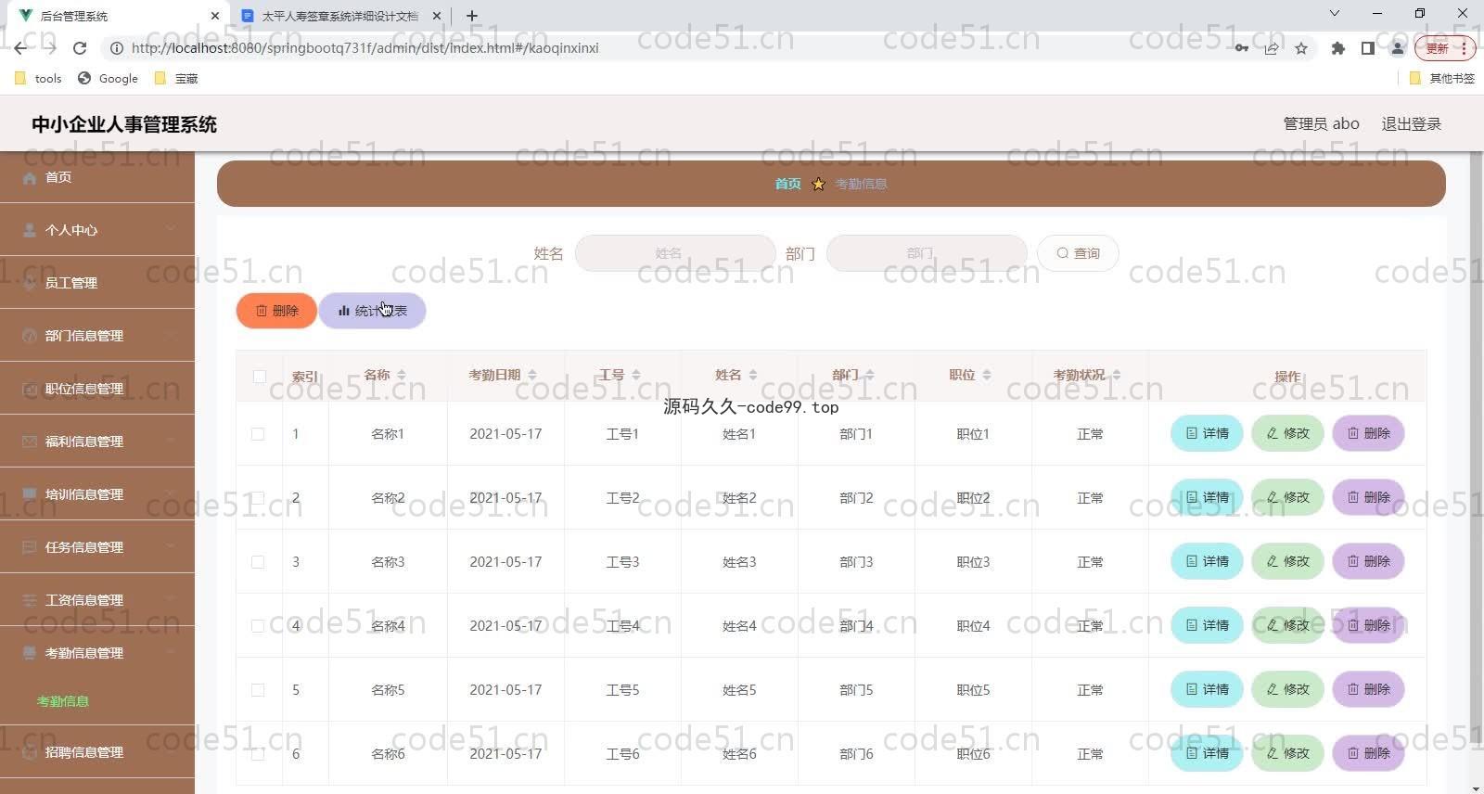This screenshot has height=794, width=1484.
Task: Open browser extensions puzzle icon
Action: 1337,48
